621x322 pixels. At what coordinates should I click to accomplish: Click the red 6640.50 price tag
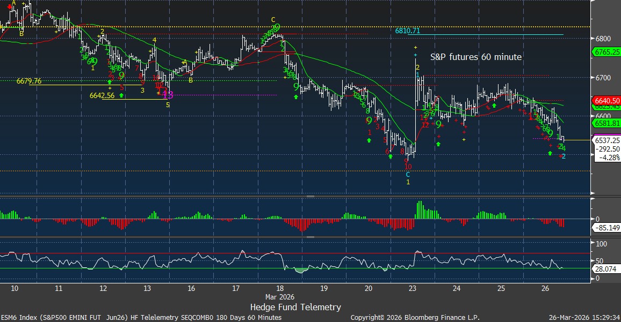606,100
